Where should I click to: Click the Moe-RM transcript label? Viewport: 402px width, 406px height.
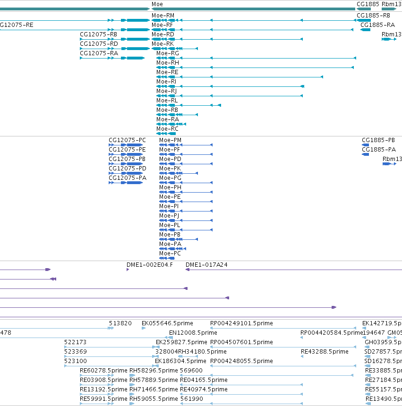click(x=163, y=16)
